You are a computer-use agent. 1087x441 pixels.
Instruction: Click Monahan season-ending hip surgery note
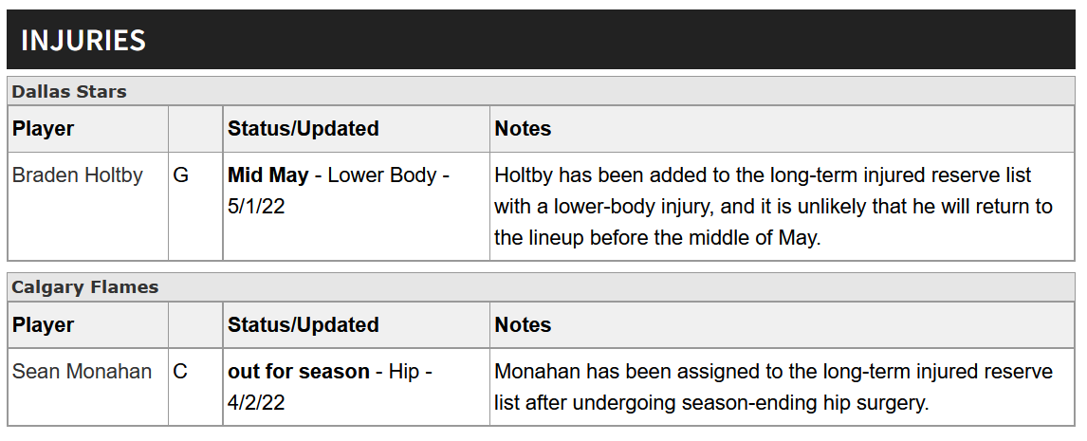[x=773, y=387]
